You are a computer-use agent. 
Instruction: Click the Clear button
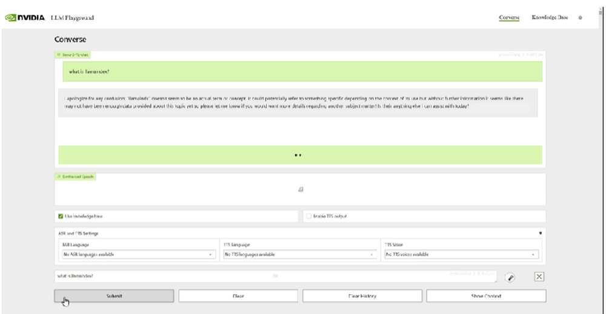pos(238,296)
